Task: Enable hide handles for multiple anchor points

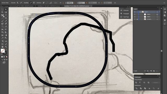Action: pos(34,3)
